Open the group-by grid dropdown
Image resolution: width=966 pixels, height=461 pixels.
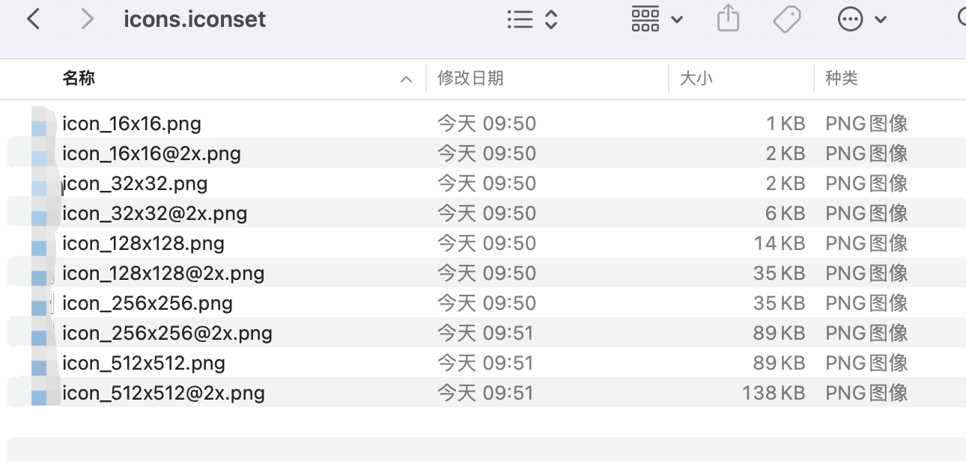click(x=657, y=19)
